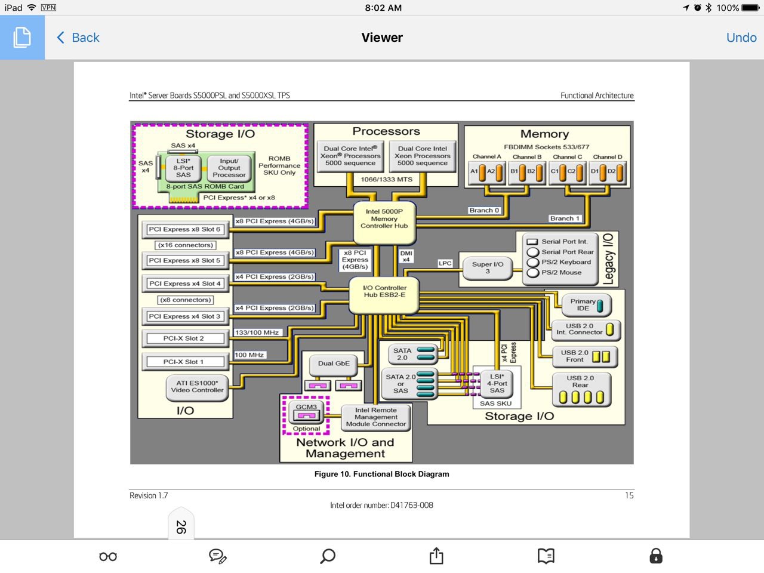Viewport: 764px width, 573px height.
Task: Tap "Intel order number: D41763-008" in the footer
Action: [x=381, y=505]
